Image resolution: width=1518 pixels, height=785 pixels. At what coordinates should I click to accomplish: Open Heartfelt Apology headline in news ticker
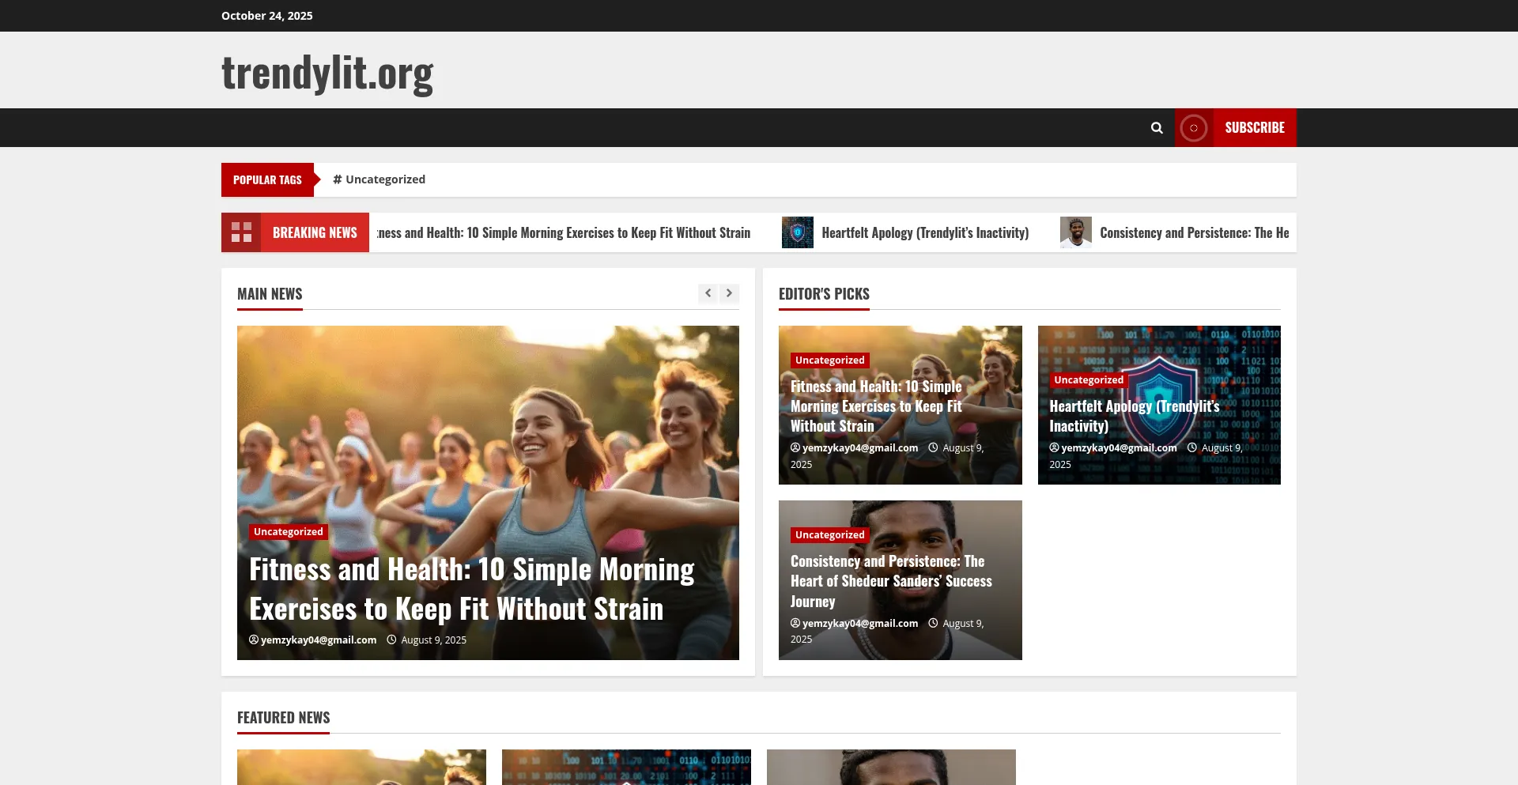(925, 233)
